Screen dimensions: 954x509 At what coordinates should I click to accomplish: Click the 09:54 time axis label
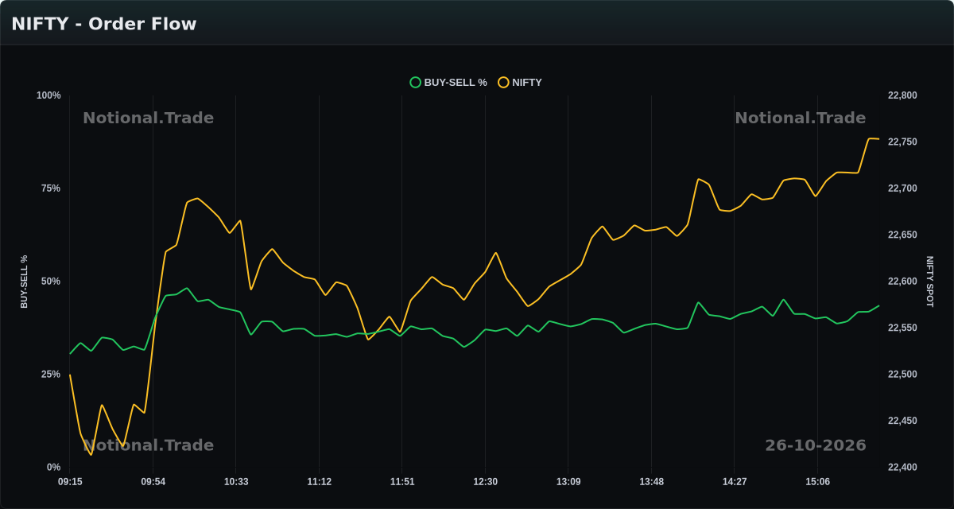153,482
